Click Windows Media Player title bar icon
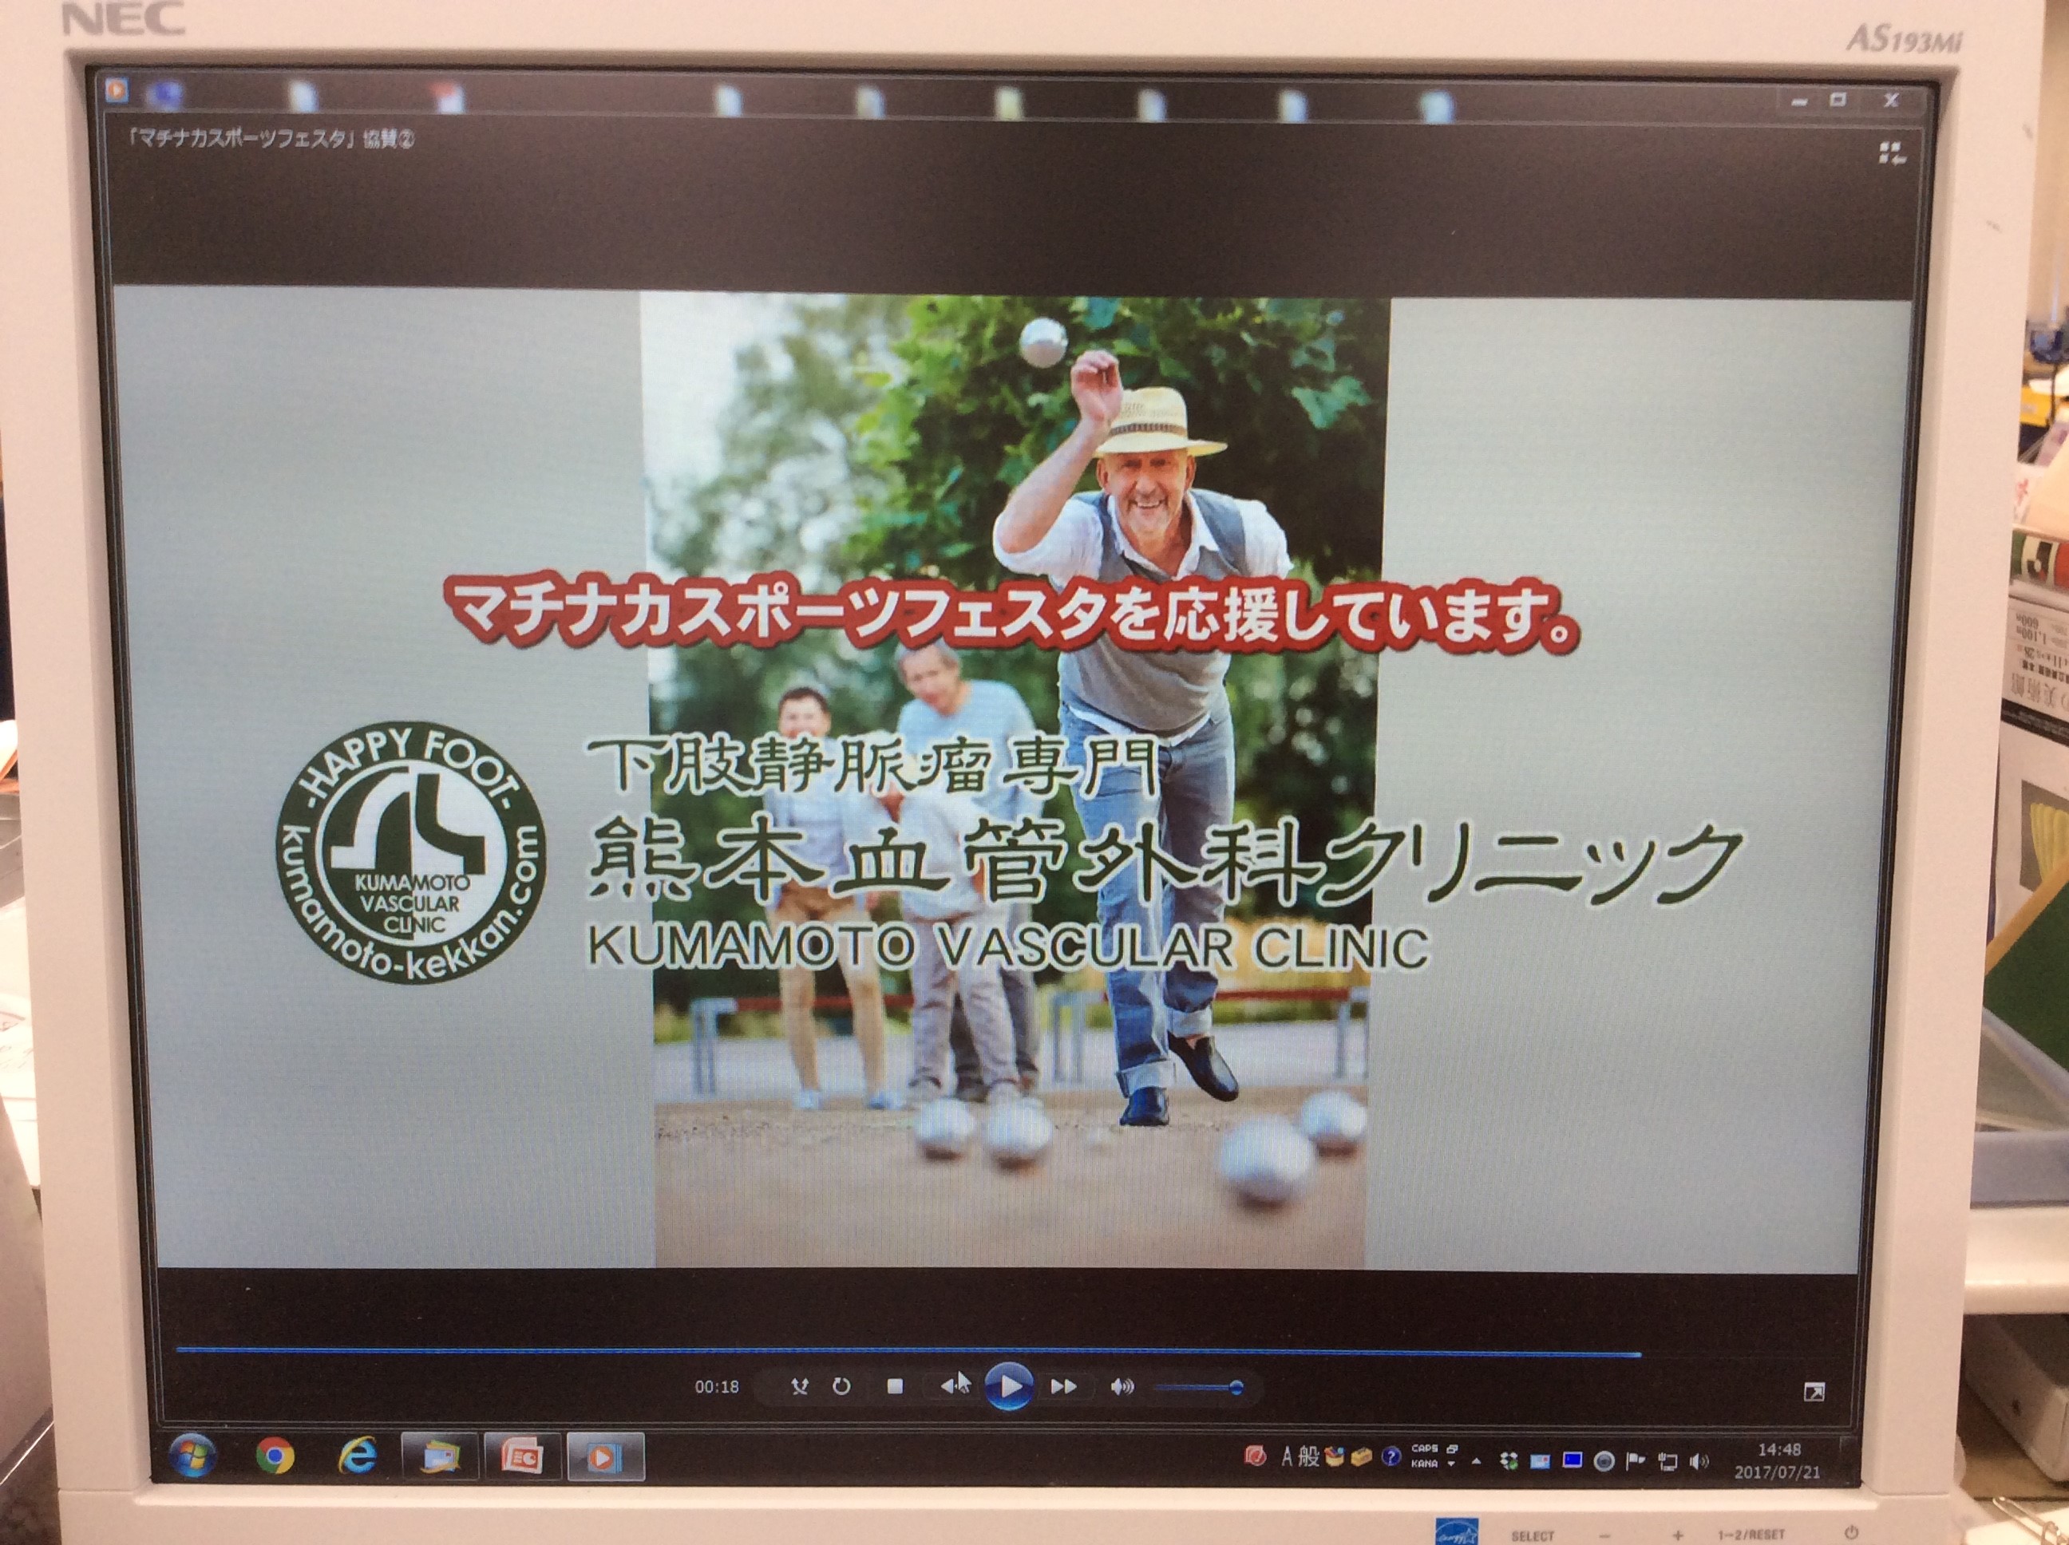 117,90
